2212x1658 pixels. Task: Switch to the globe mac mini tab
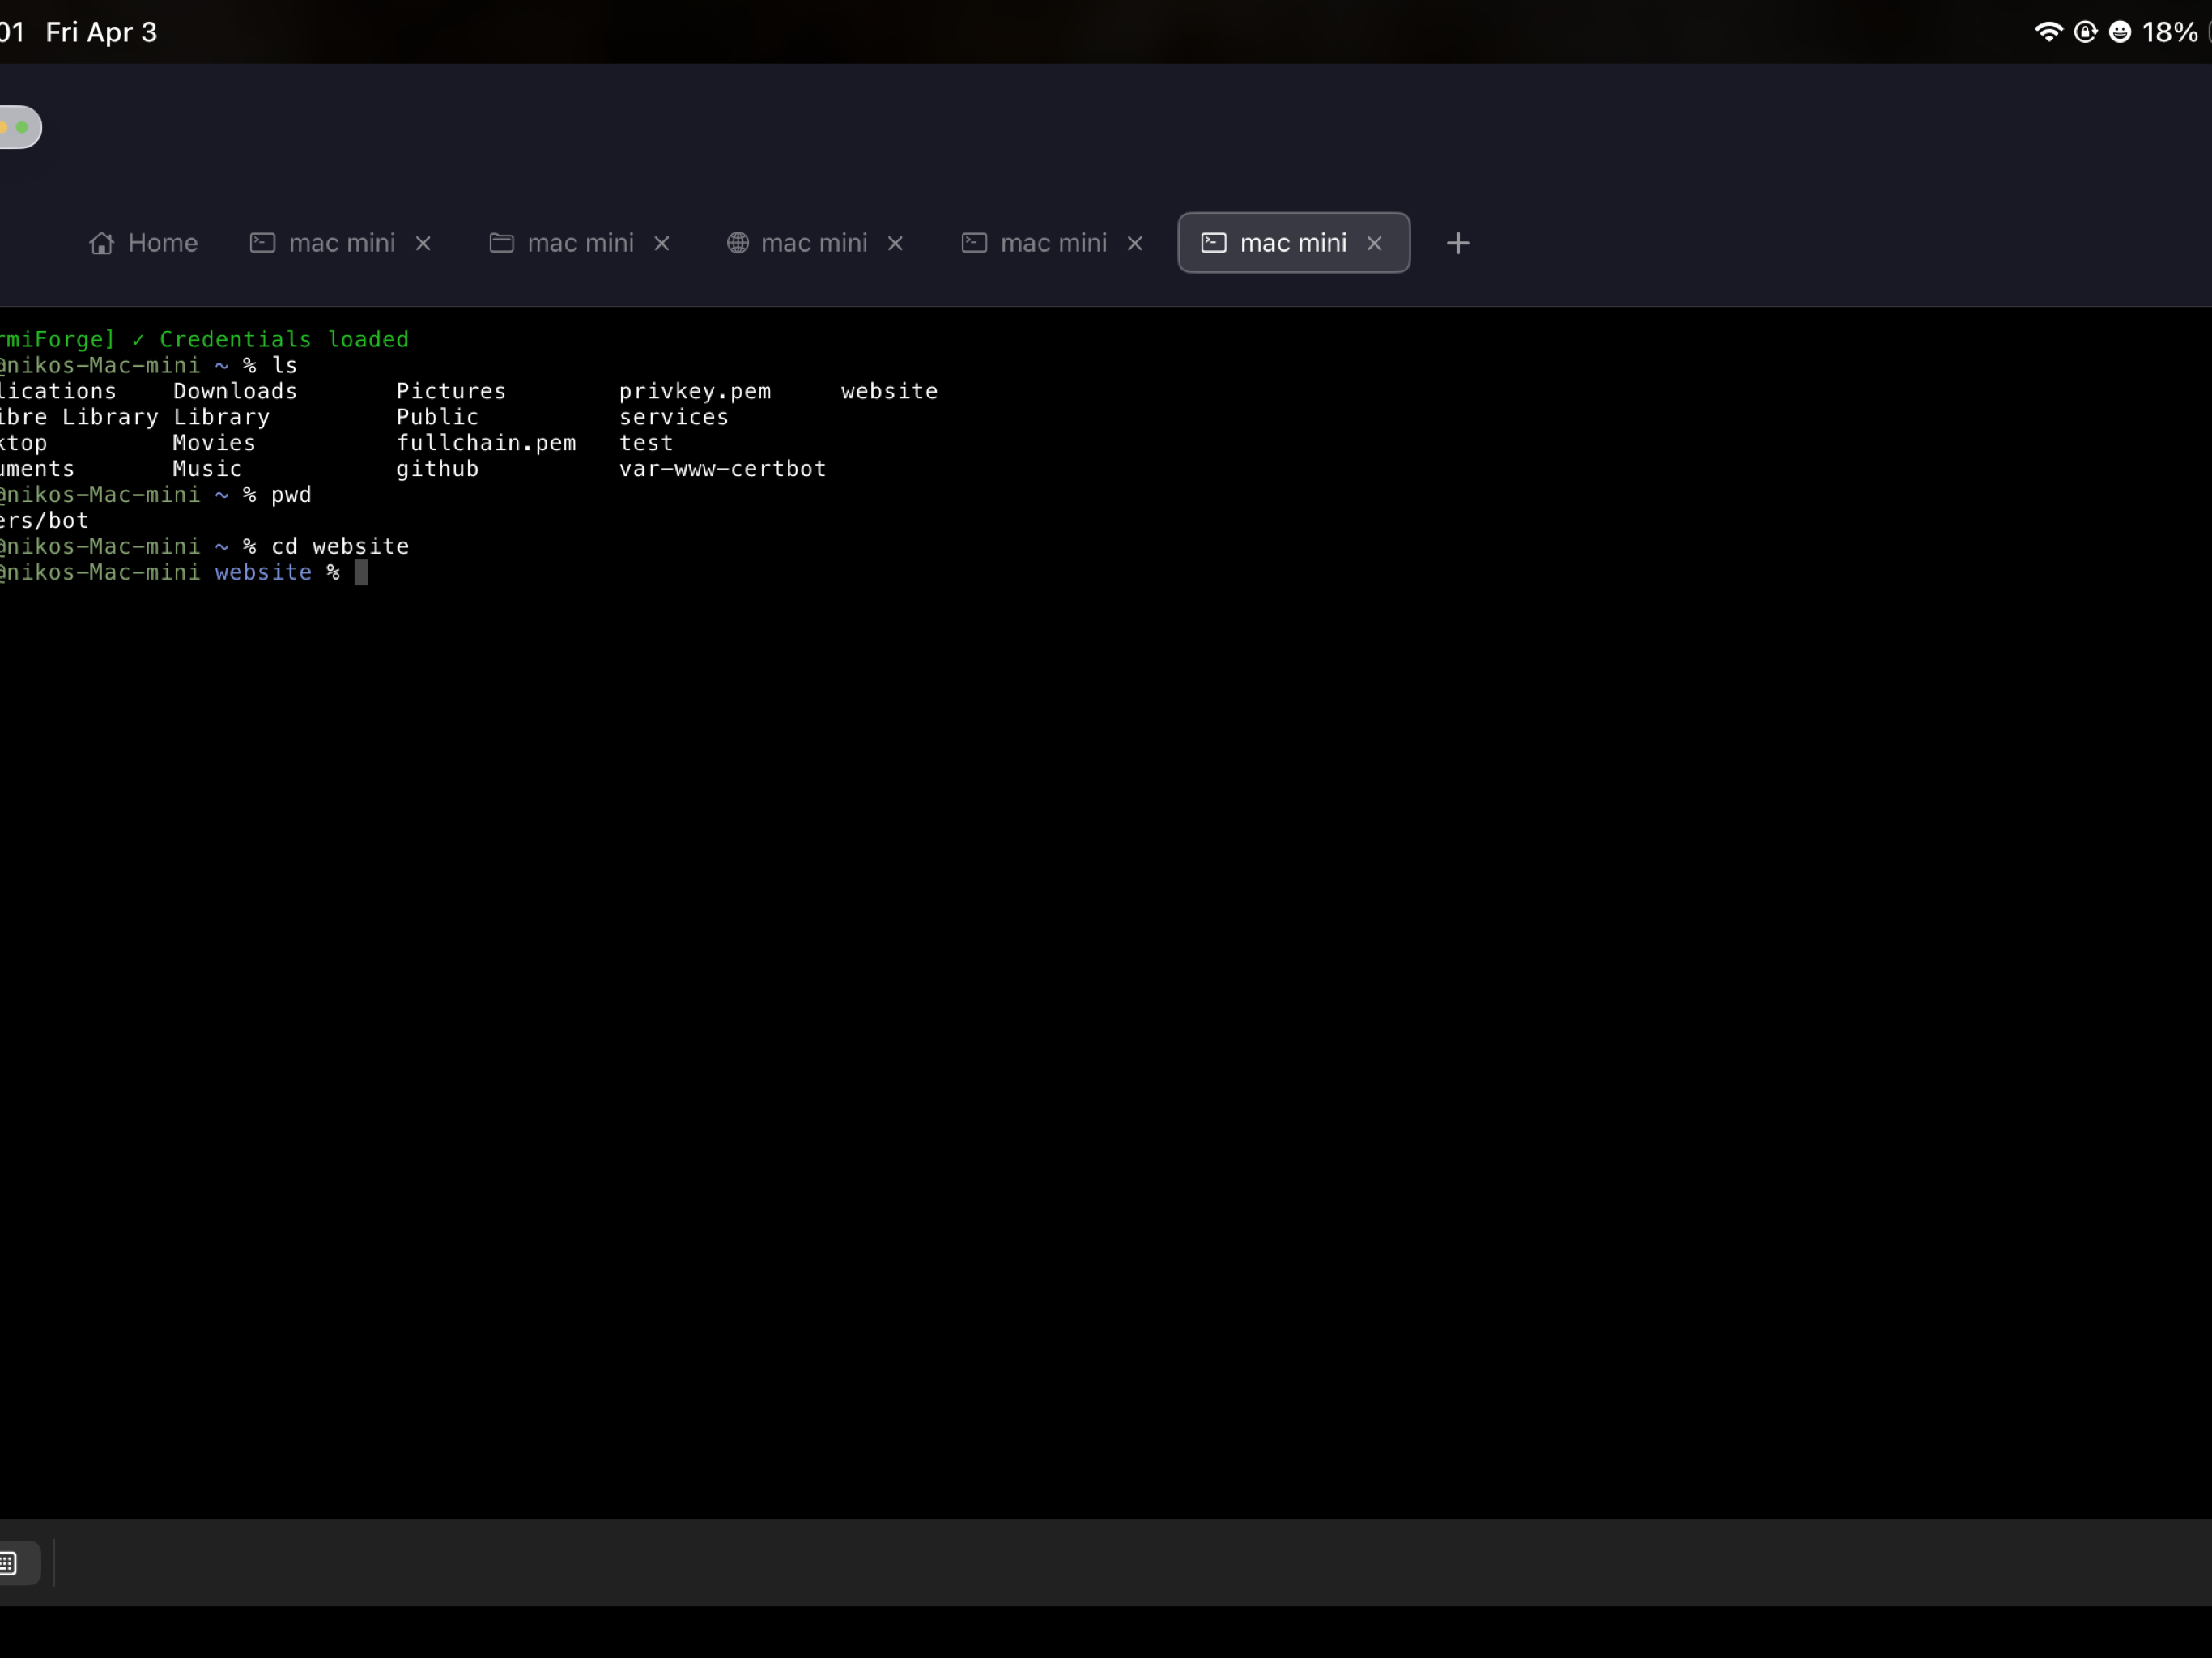814,243
